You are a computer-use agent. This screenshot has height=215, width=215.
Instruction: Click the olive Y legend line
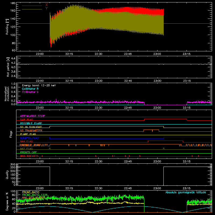(32, 9)
